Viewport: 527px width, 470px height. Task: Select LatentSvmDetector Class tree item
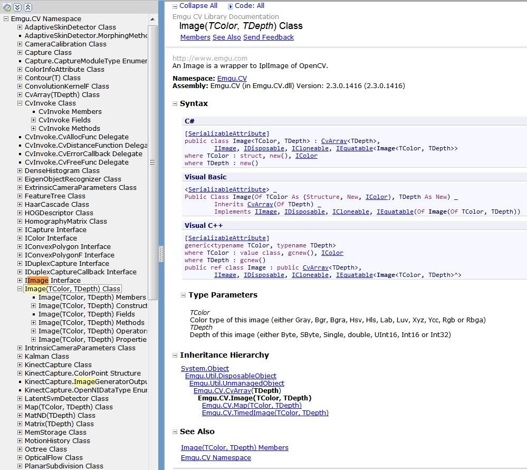pyautogui.click(x=66, y=399)
